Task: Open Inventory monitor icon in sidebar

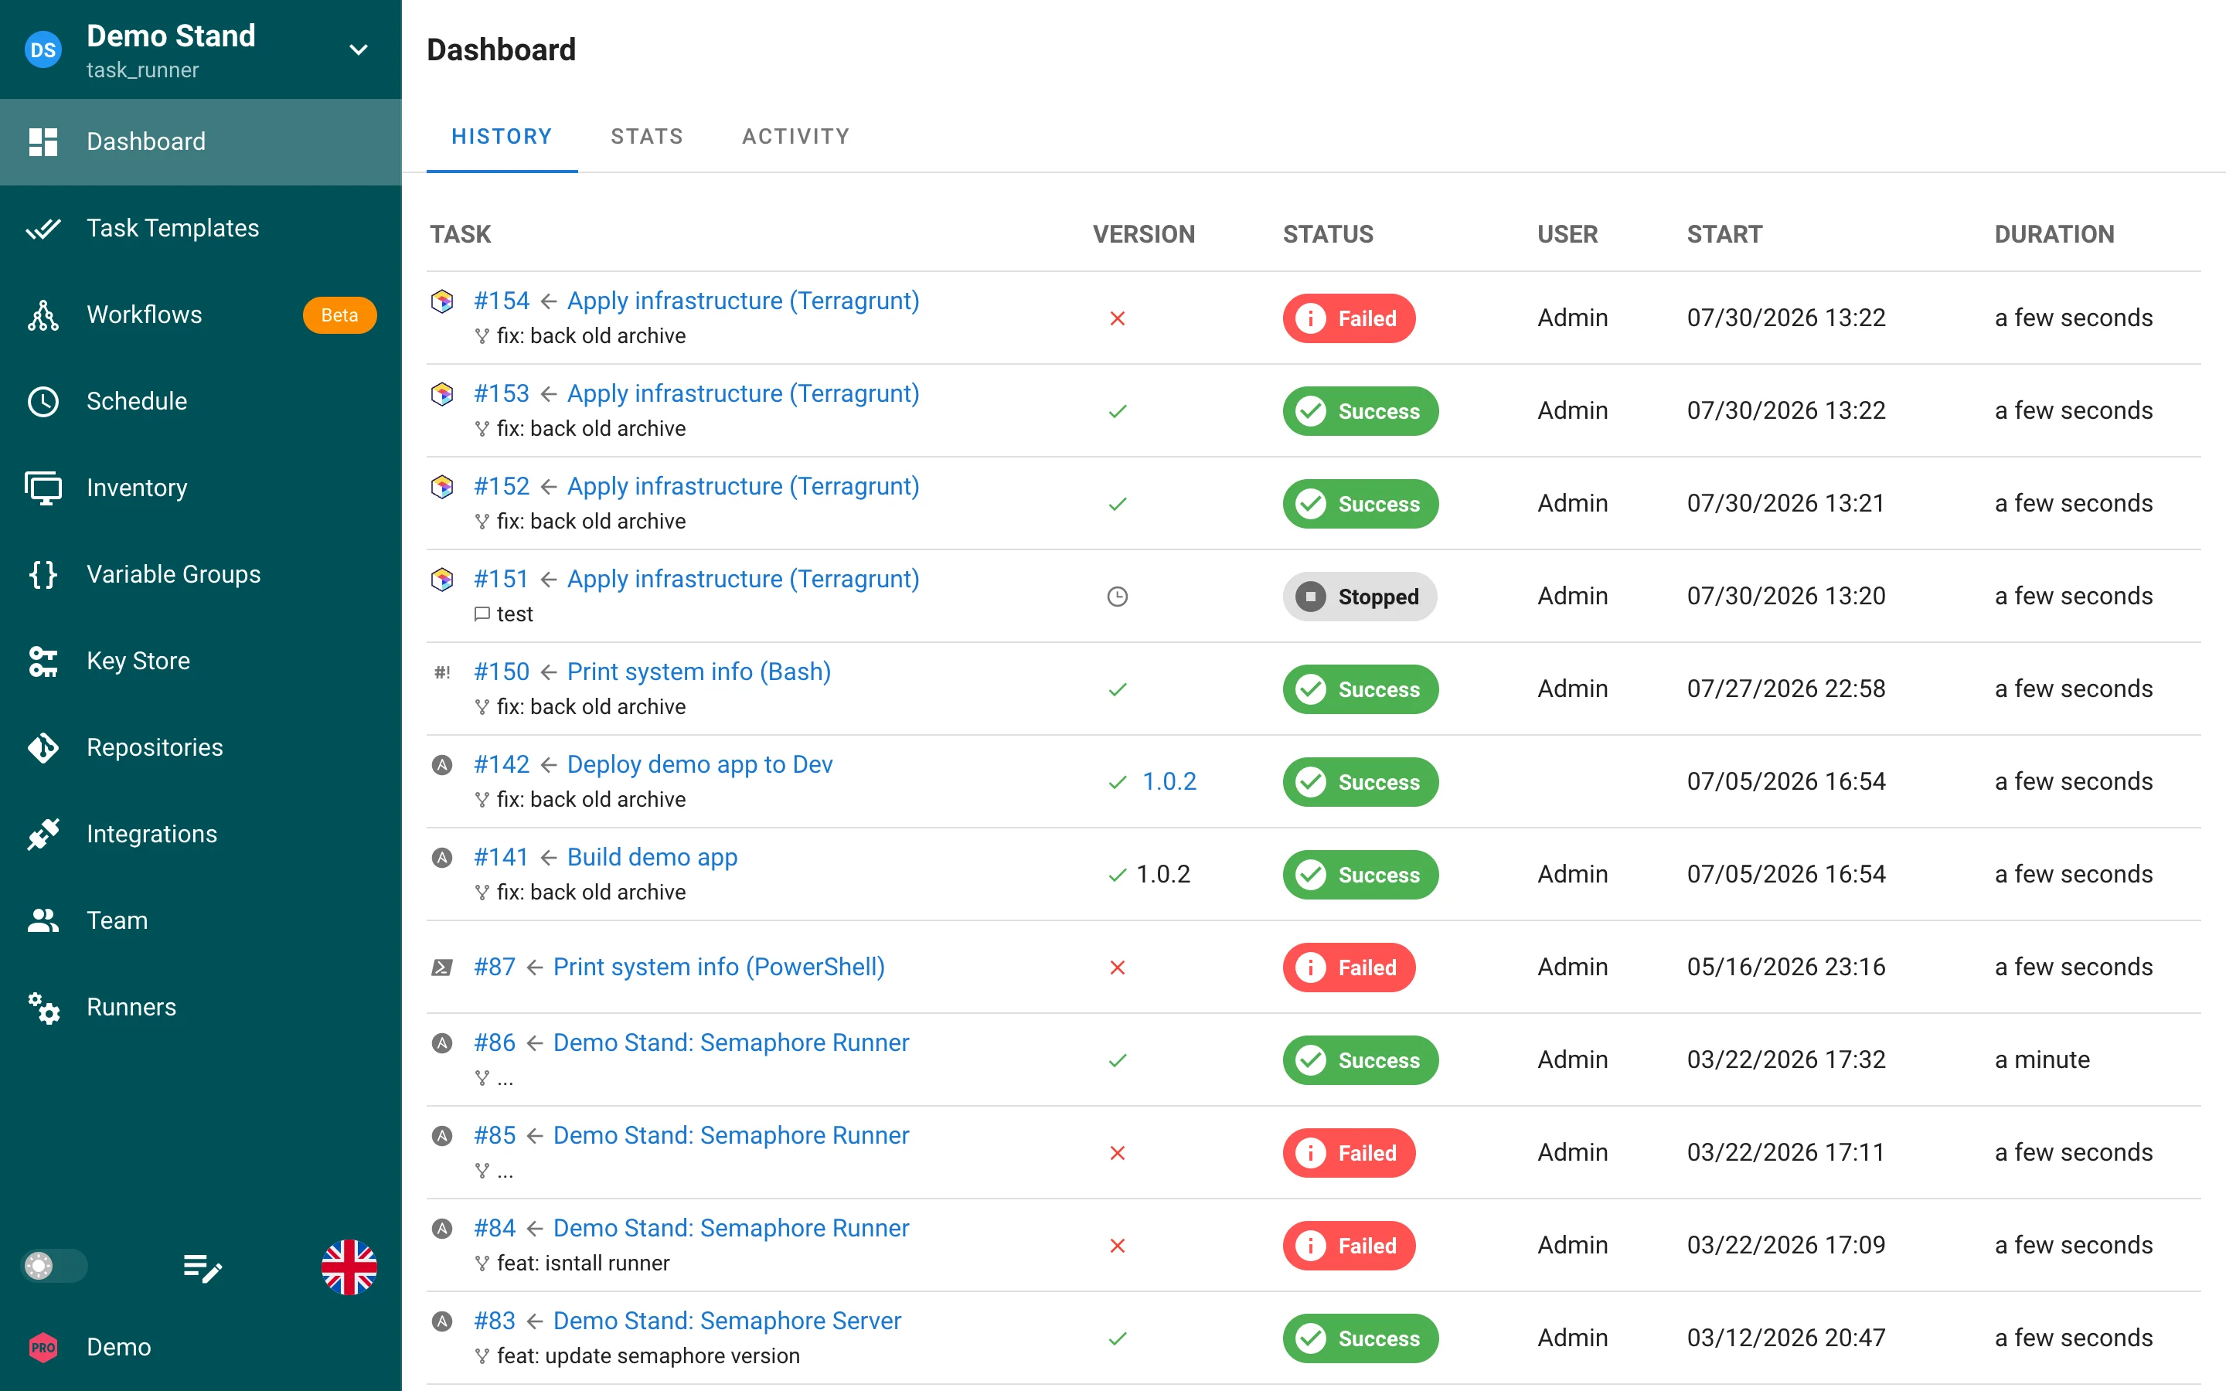Action: [43, 488]
